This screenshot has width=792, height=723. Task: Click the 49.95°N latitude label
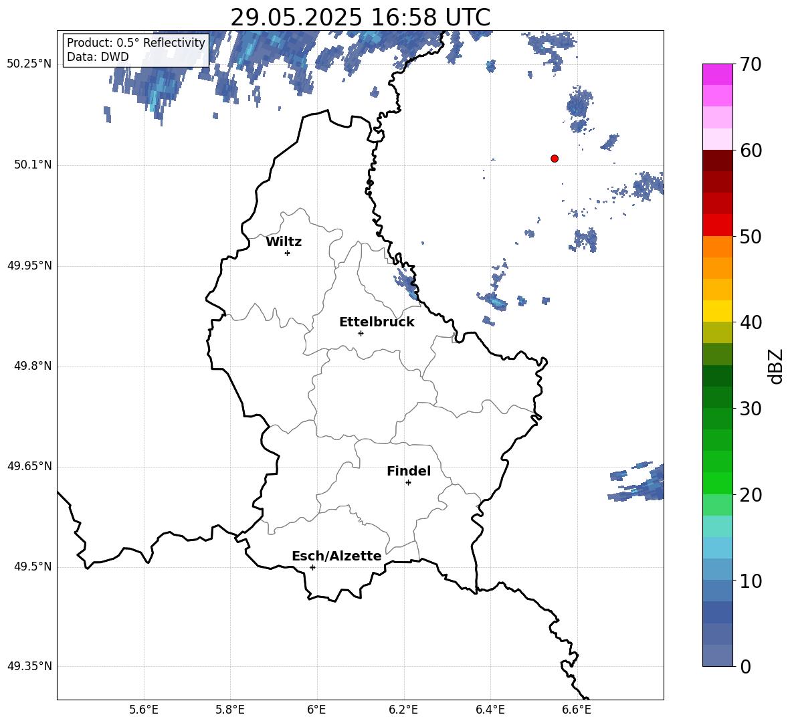pos(29,266)
